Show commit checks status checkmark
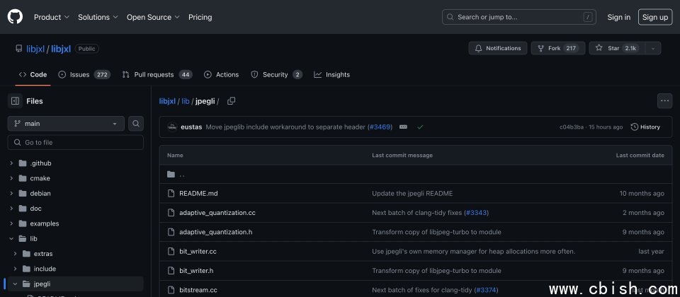680x297 pixels. pos(420,127)
